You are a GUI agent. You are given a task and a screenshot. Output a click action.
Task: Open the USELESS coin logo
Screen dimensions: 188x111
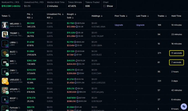click(5, 81)
